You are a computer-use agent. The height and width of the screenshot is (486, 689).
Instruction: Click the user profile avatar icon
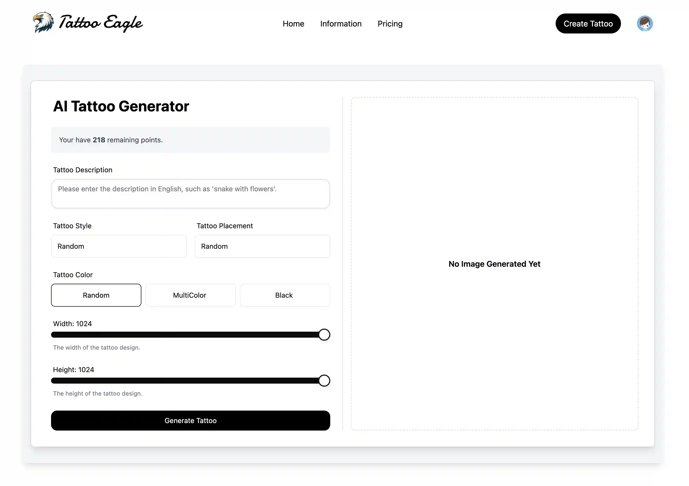click(645, 23)
